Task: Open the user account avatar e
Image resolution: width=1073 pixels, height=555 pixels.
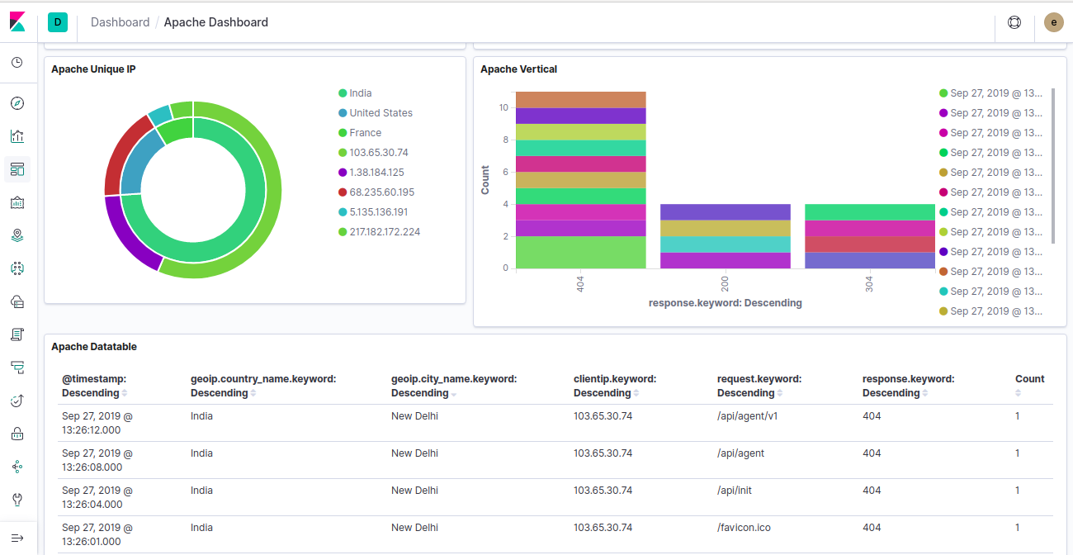Action: 1053,23
